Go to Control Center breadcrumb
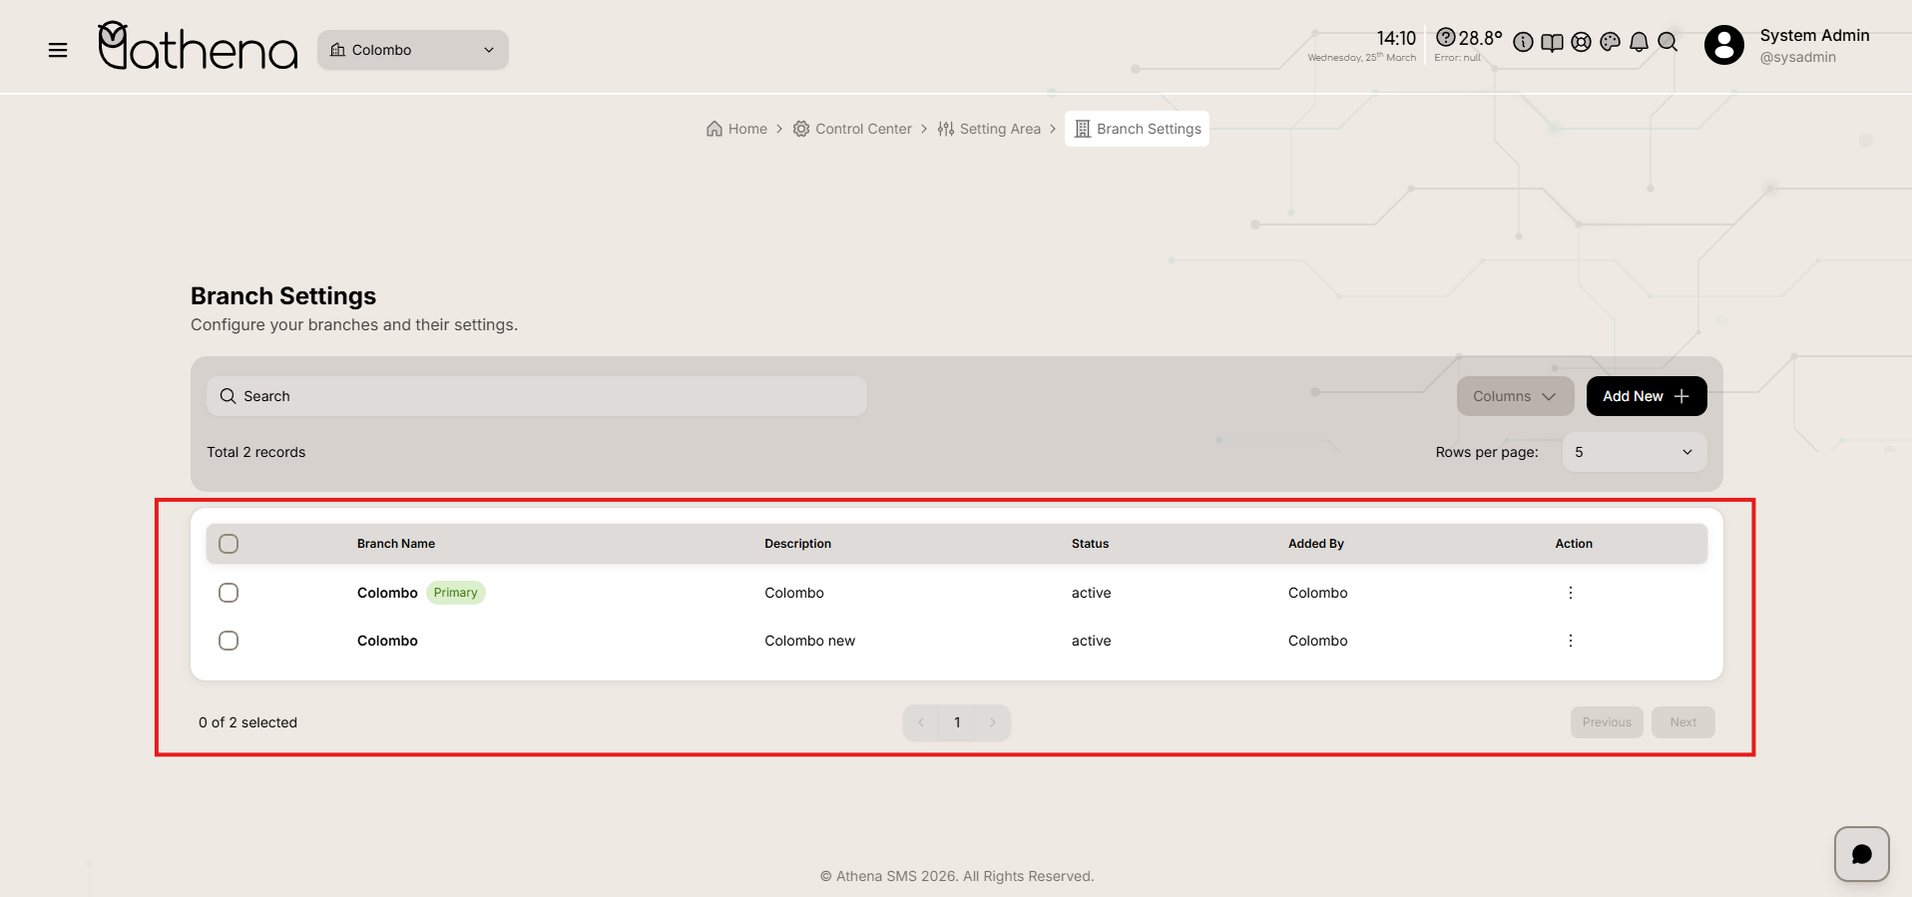Image resolution: width=1912 pixels, height=897 pixels. [853, 129]
